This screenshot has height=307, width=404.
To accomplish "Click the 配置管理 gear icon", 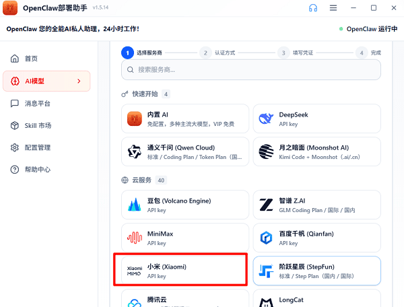I will tap(15, 147).
